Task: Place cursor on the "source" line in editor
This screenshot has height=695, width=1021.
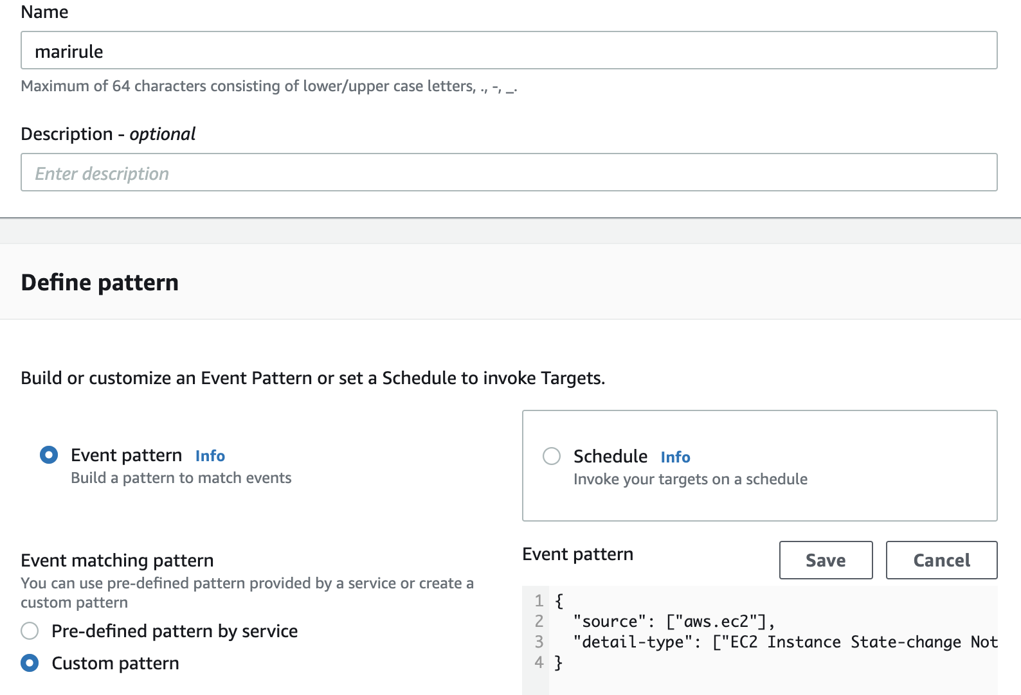Action: [674, 622]
